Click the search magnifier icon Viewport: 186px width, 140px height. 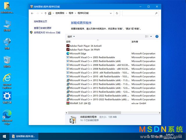(x=156, y=13)
